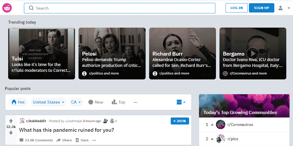Click the rank arrow beside r/Coronavirus
This screenshot has height=146, width=293.
point(212,125)
